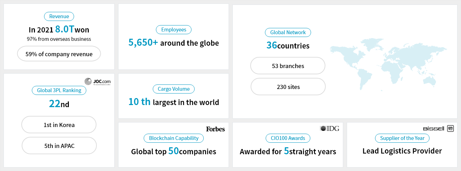Click the GM logo icon

(451, 128)
